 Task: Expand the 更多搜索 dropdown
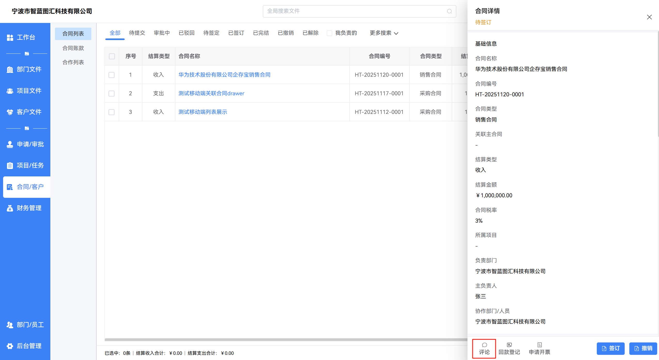384,33
